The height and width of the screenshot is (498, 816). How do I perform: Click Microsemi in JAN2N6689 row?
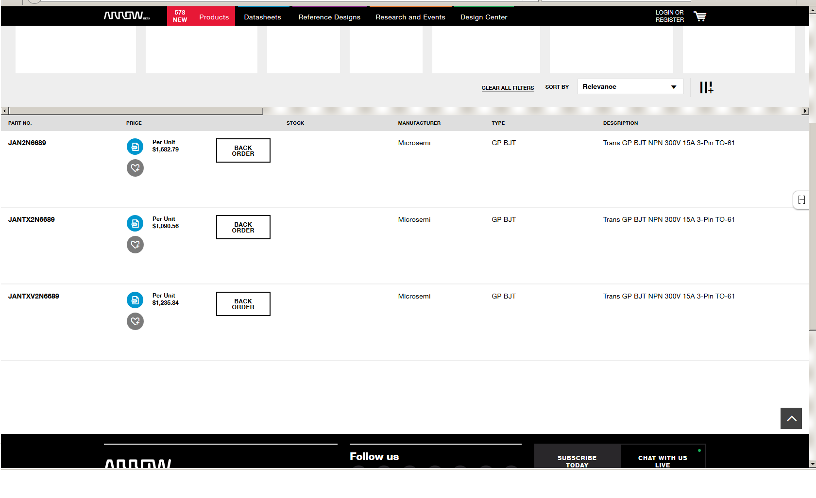414,143
